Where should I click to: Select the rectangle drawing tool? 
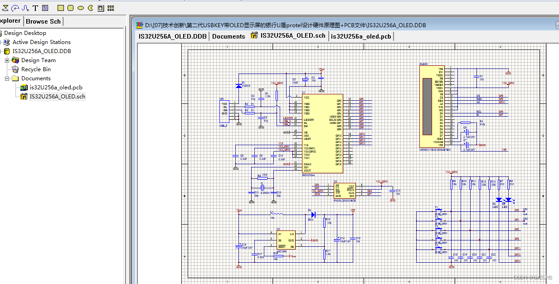[x=61, y=8]
